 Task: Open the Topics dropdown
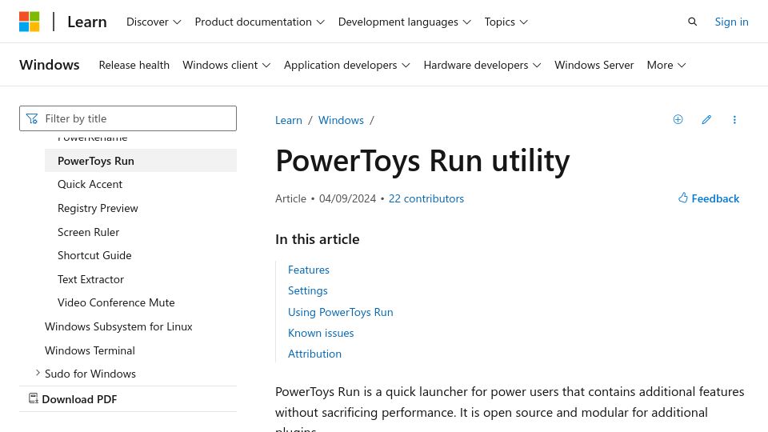click(x=506, y=22)
